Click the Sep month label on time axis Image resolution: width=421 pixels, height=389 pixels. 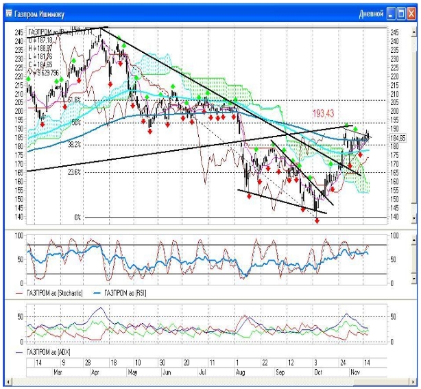pyautogui.click(x=280, y=373)
